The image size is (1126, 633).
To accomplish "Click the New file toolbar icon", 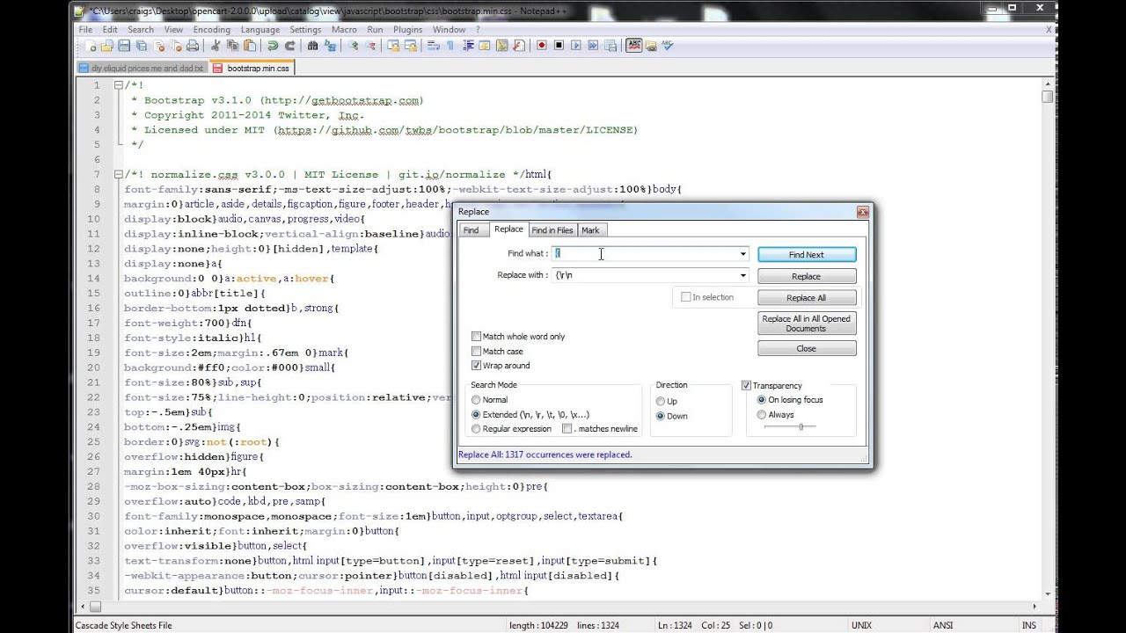I will pyautogui.click(x=91, y=46).
